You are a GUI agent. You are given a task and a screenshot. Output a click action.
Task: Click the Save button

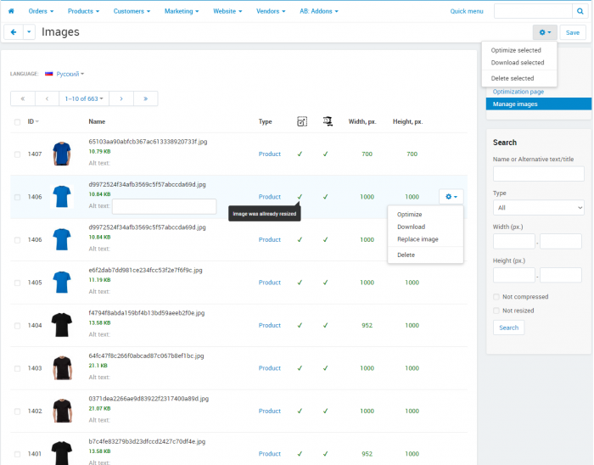pos(573,32)
